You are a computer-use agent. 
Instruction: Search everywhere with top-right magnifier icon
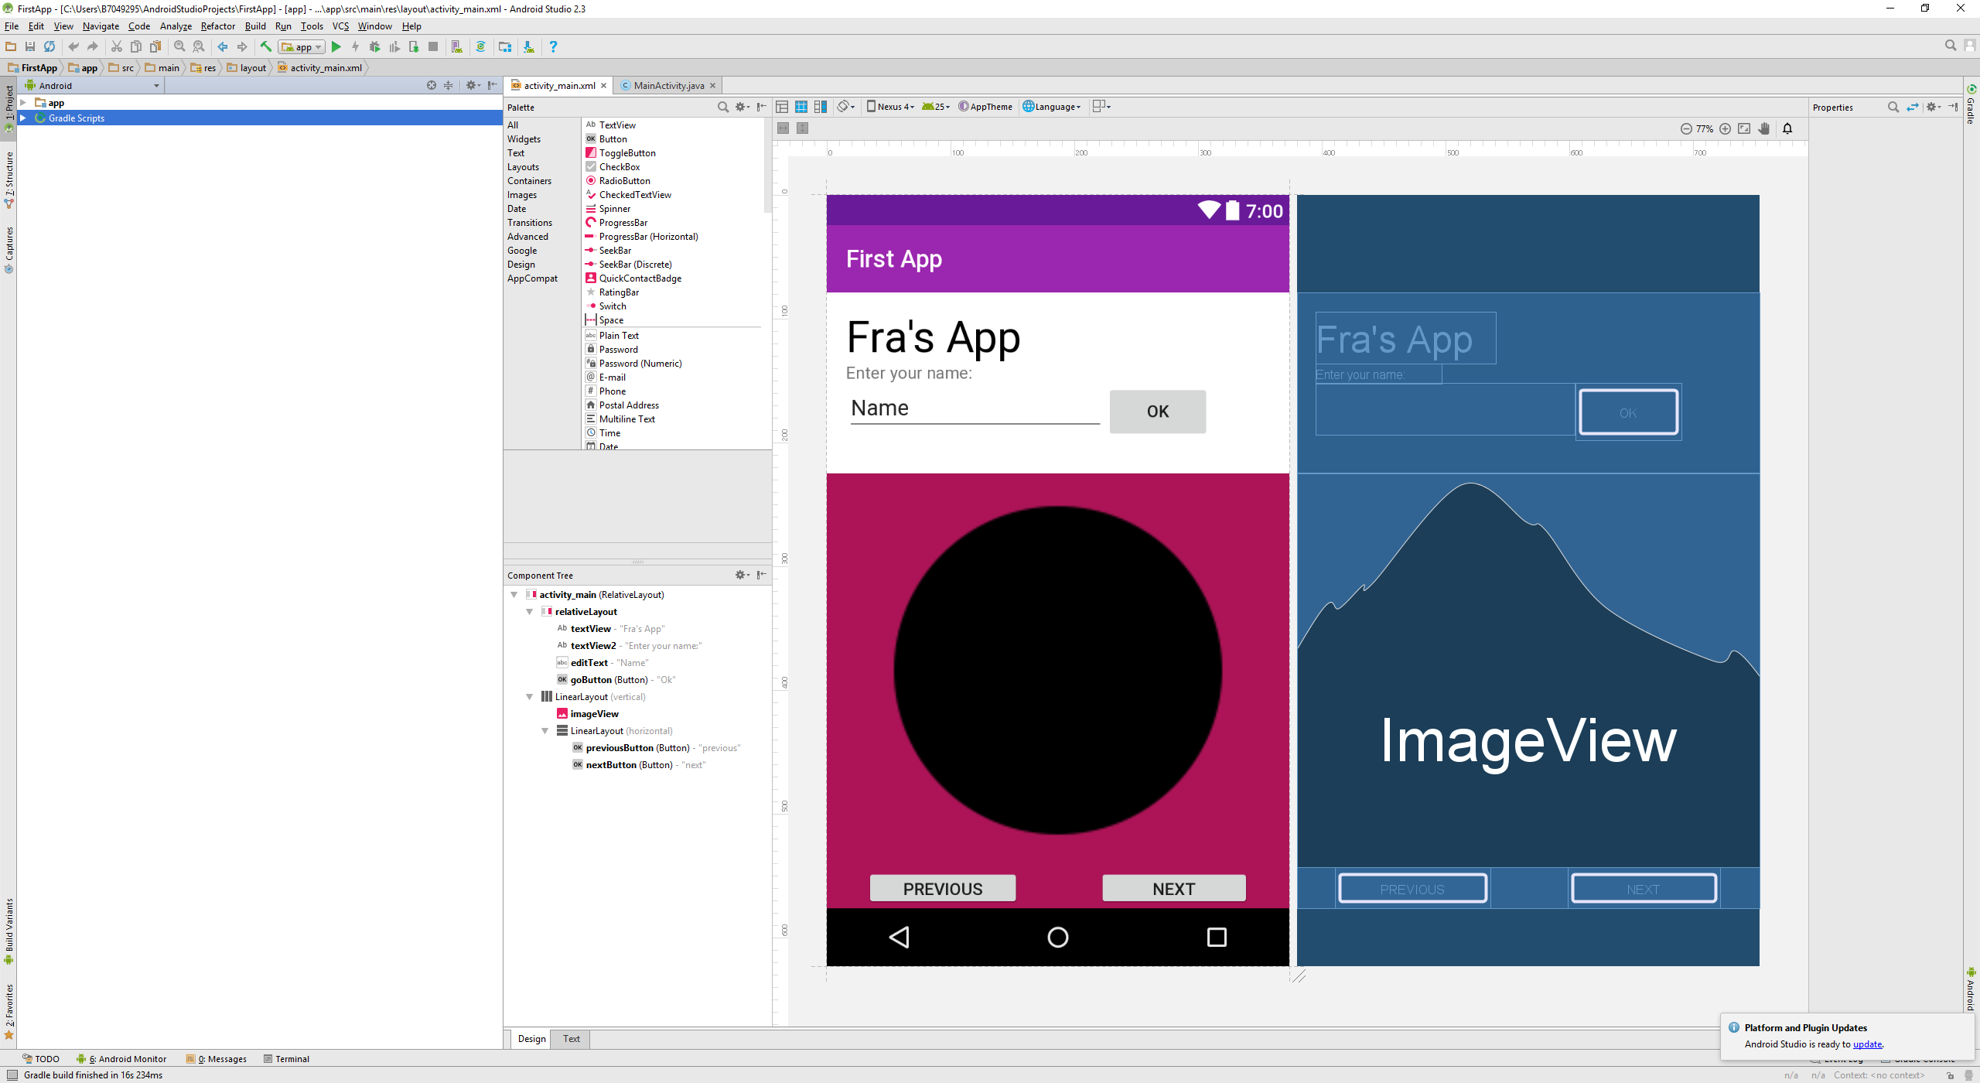click(1951, 46)
